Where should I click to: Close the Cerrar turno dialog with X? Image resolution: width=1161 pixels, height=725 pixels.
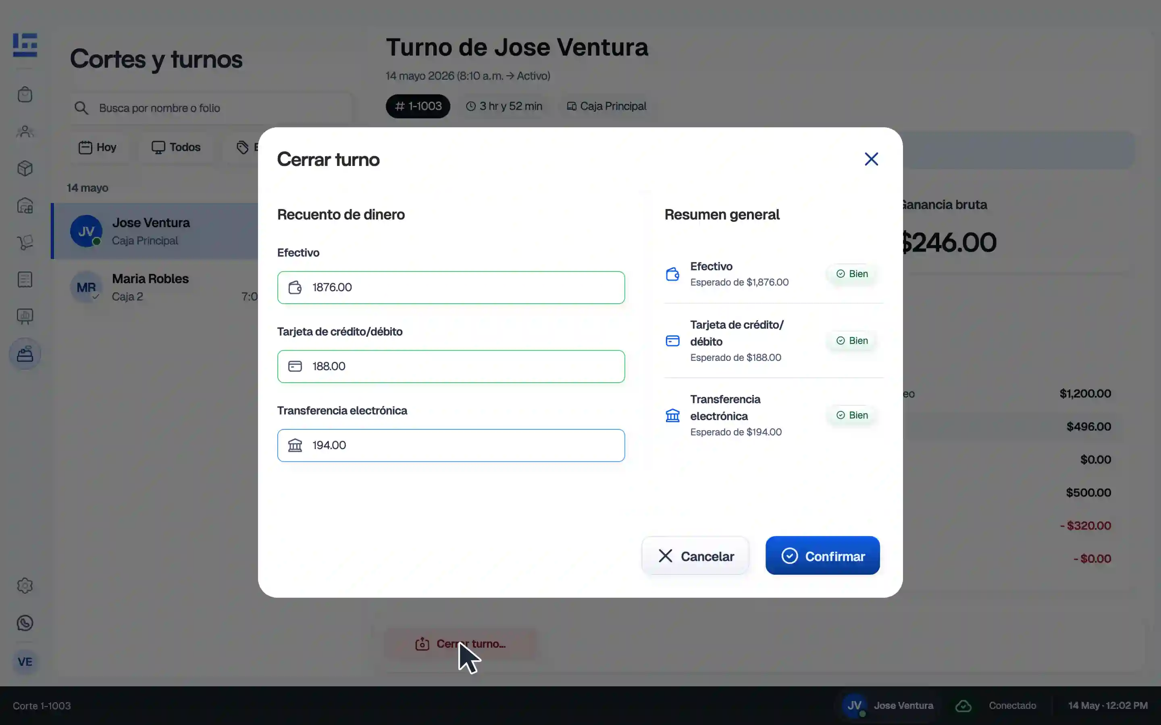coord(871,159)
